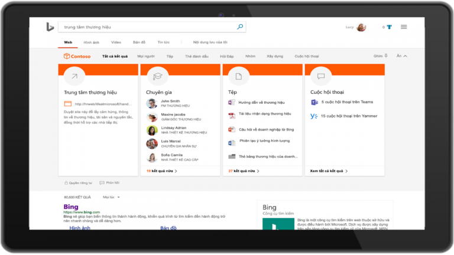The width and height of the screenshot is (454, 255).
Task: Click the Bing sidebar thumbnail image
Action: tap(278, 224)
